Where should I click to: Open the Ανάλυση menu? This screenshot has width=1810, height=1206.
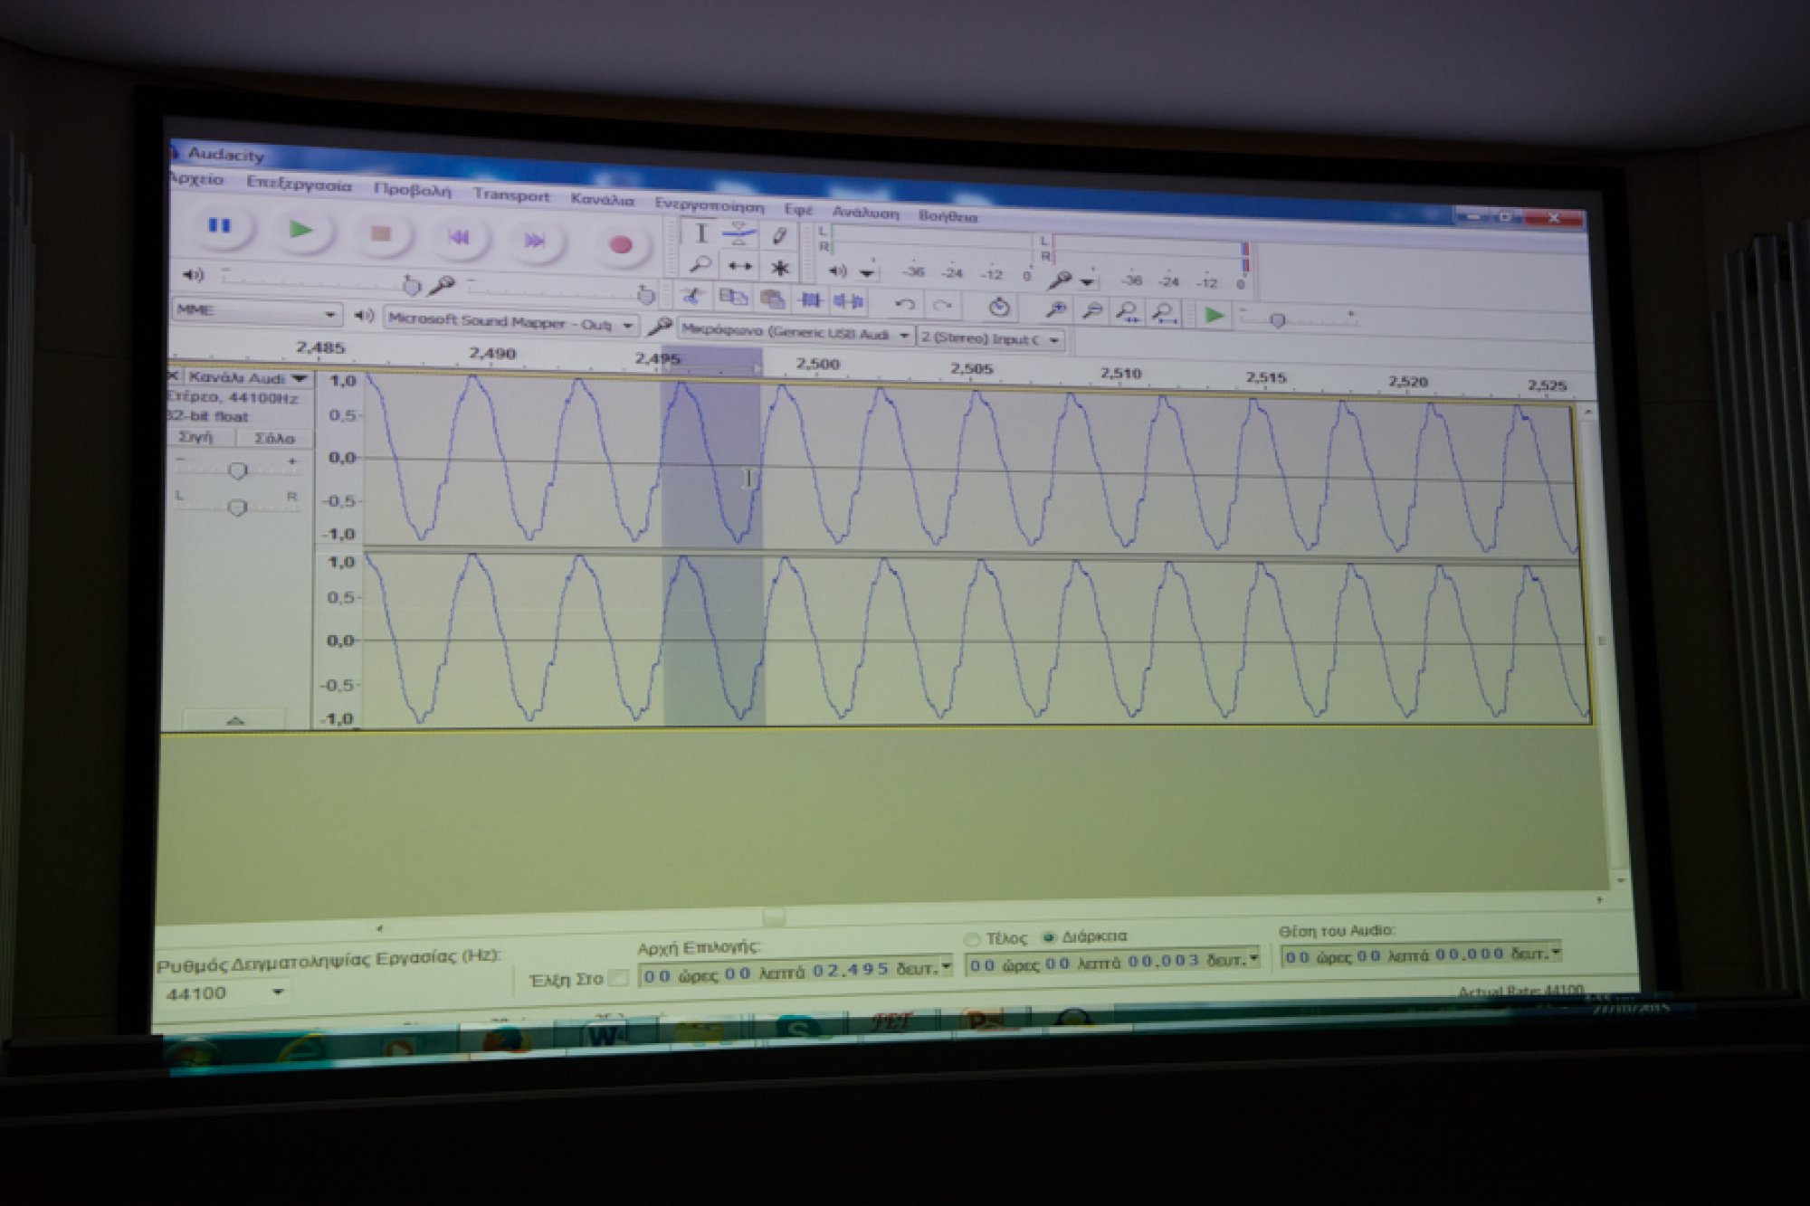click(x=865, y=213)
